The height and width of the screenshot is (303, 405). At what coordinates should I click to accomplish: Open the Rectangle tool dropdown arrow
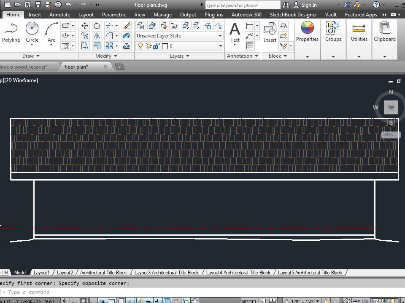(73, 26)
